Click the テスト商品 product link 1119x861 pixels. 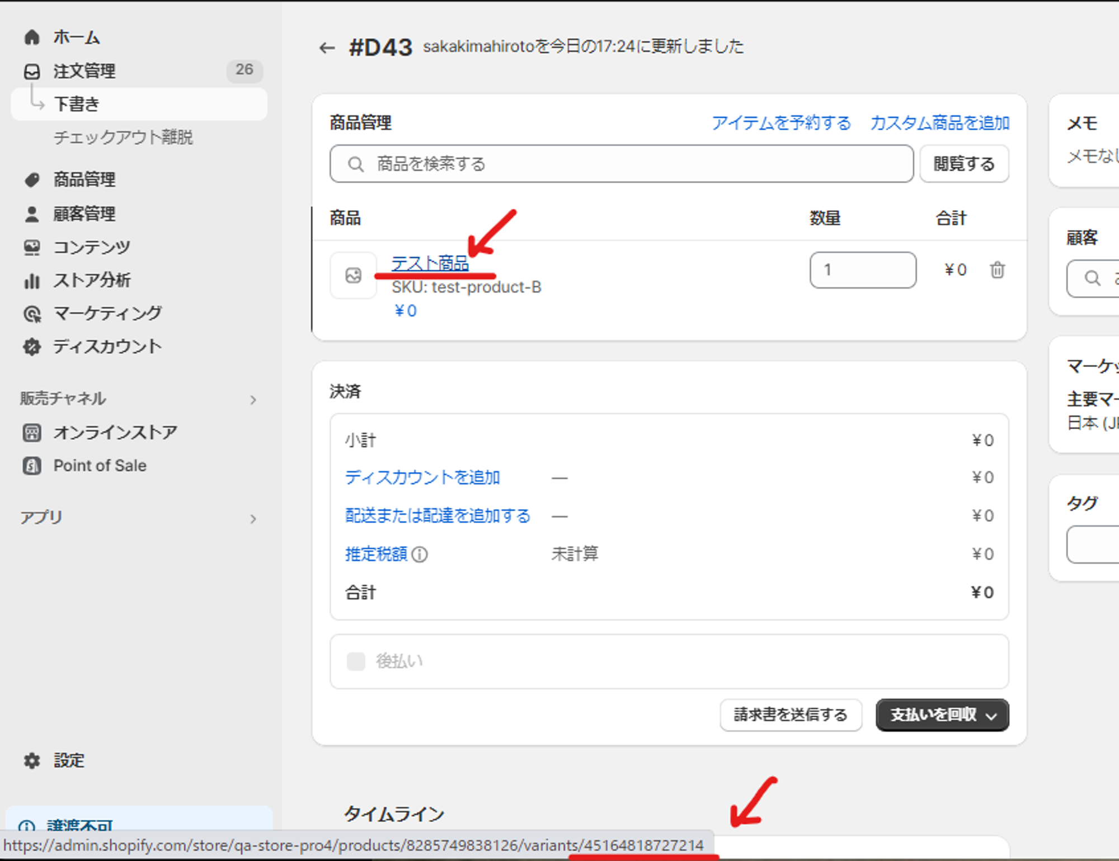coord(430,263)
